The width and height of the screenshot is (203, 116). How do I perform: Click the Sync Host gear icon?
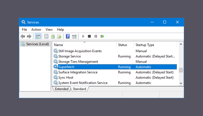tap(56, 77)
